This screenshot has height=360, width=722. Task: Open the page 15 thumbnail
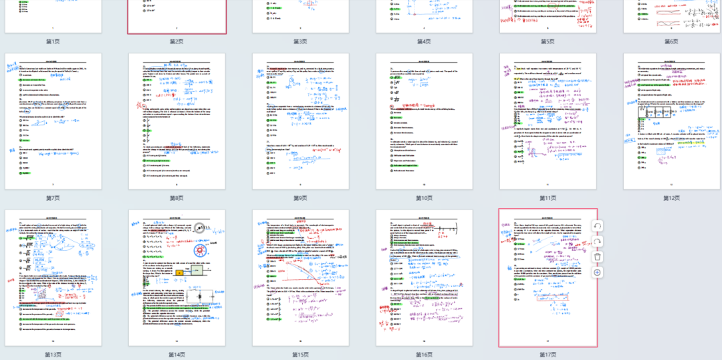pyautogui.click(x=300, y=278)
